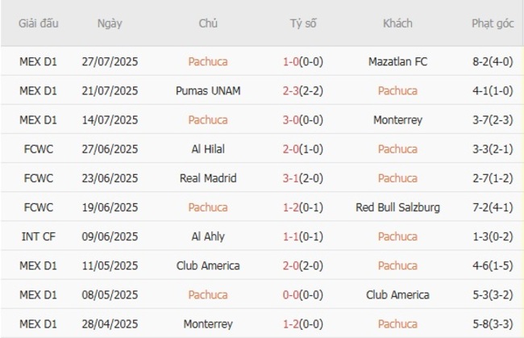Click the 28/04/2025 match date
The width and height of the screenshot is (524, 338).
(110, 323)
